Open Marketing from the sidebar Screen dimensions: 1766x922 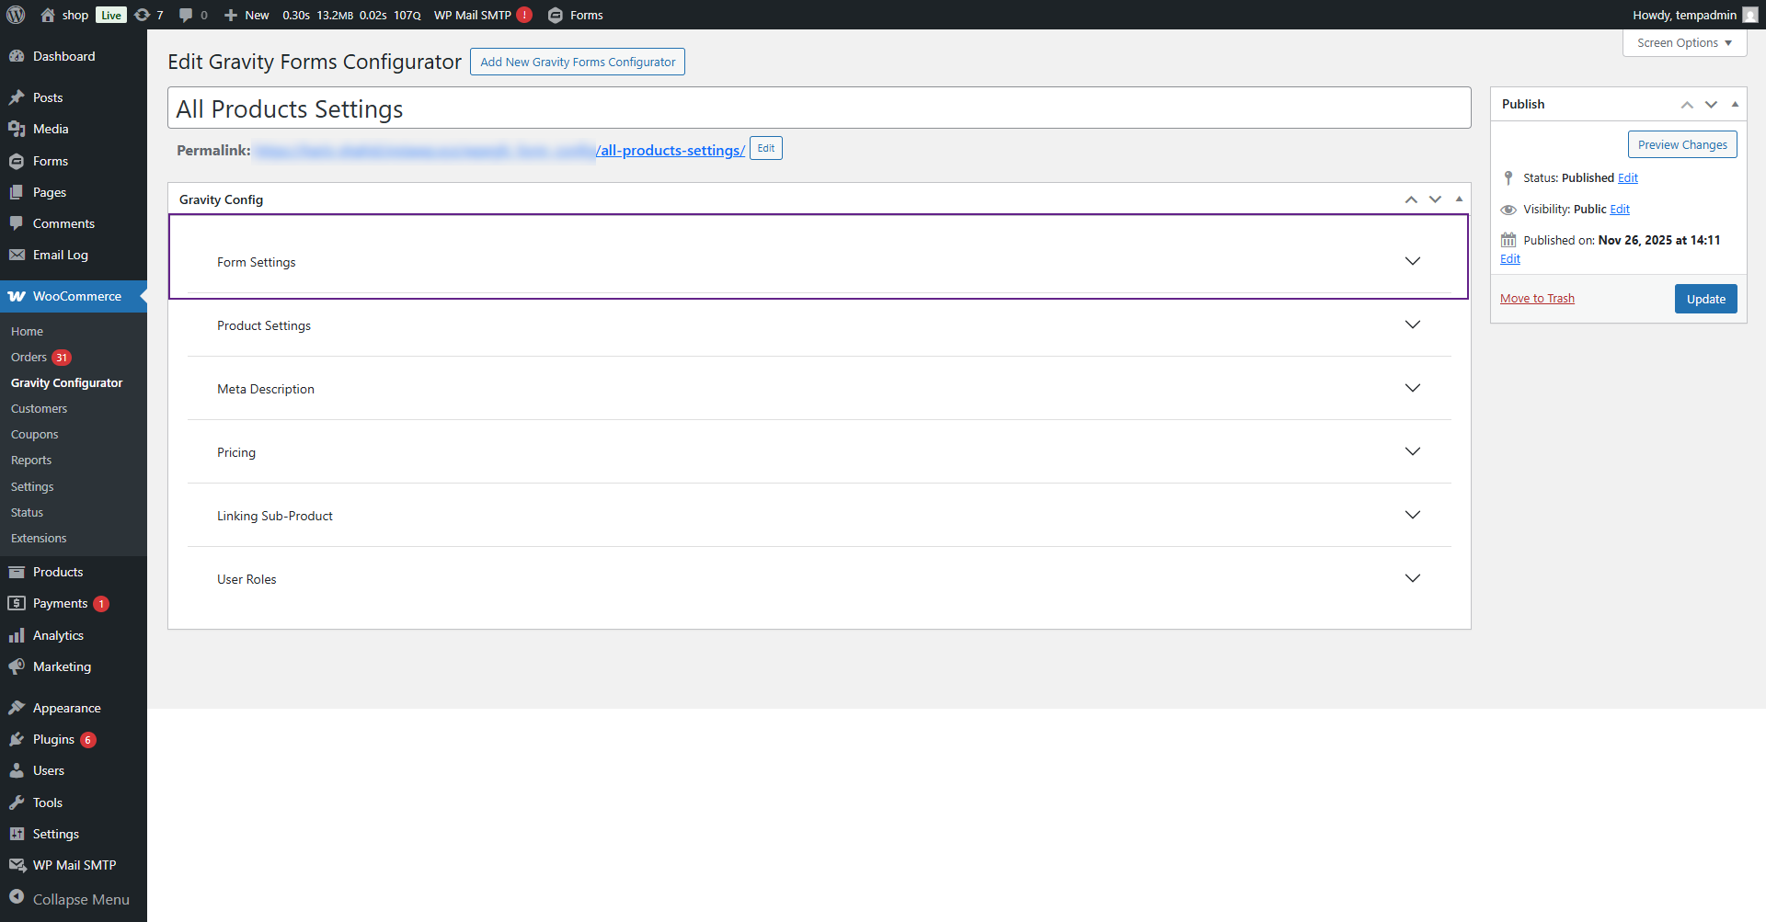click(x=62, y=666)
